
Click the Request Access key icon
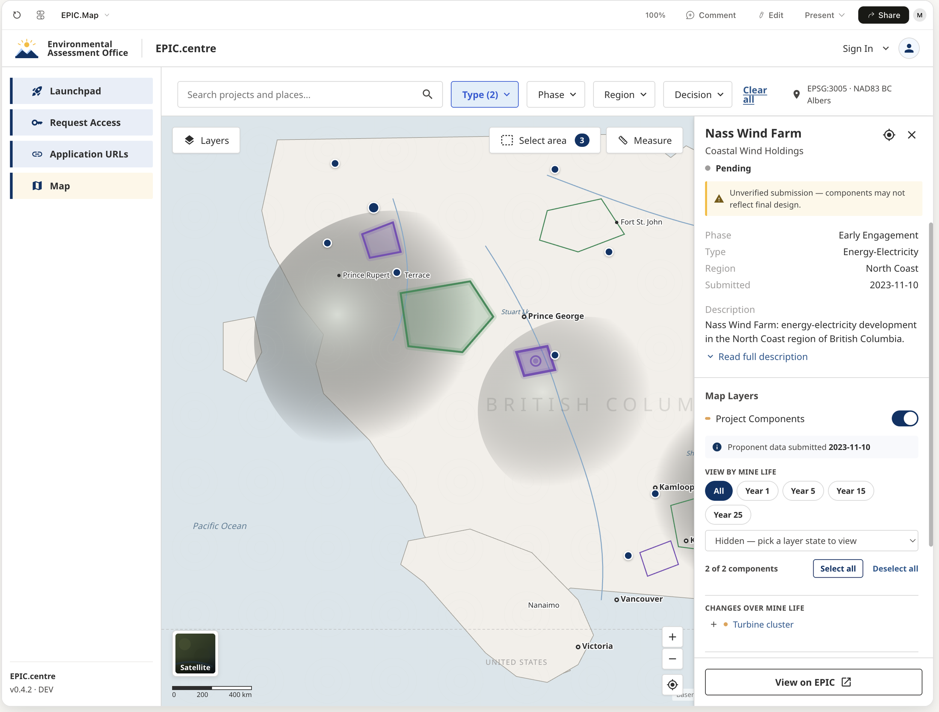[x=37, y=123]
